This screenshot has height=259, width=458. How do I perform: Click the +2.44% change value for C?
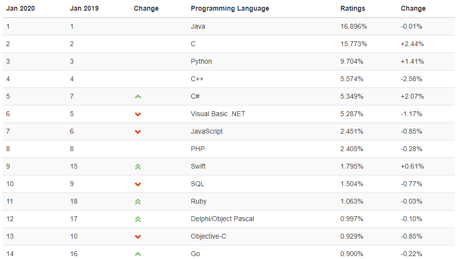coord(412,44)
